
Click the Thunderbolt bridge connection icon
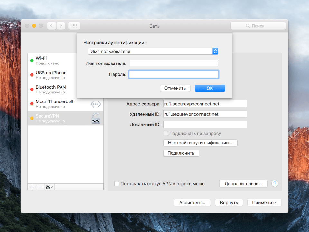pyautogui.click(x=96, y=104)
